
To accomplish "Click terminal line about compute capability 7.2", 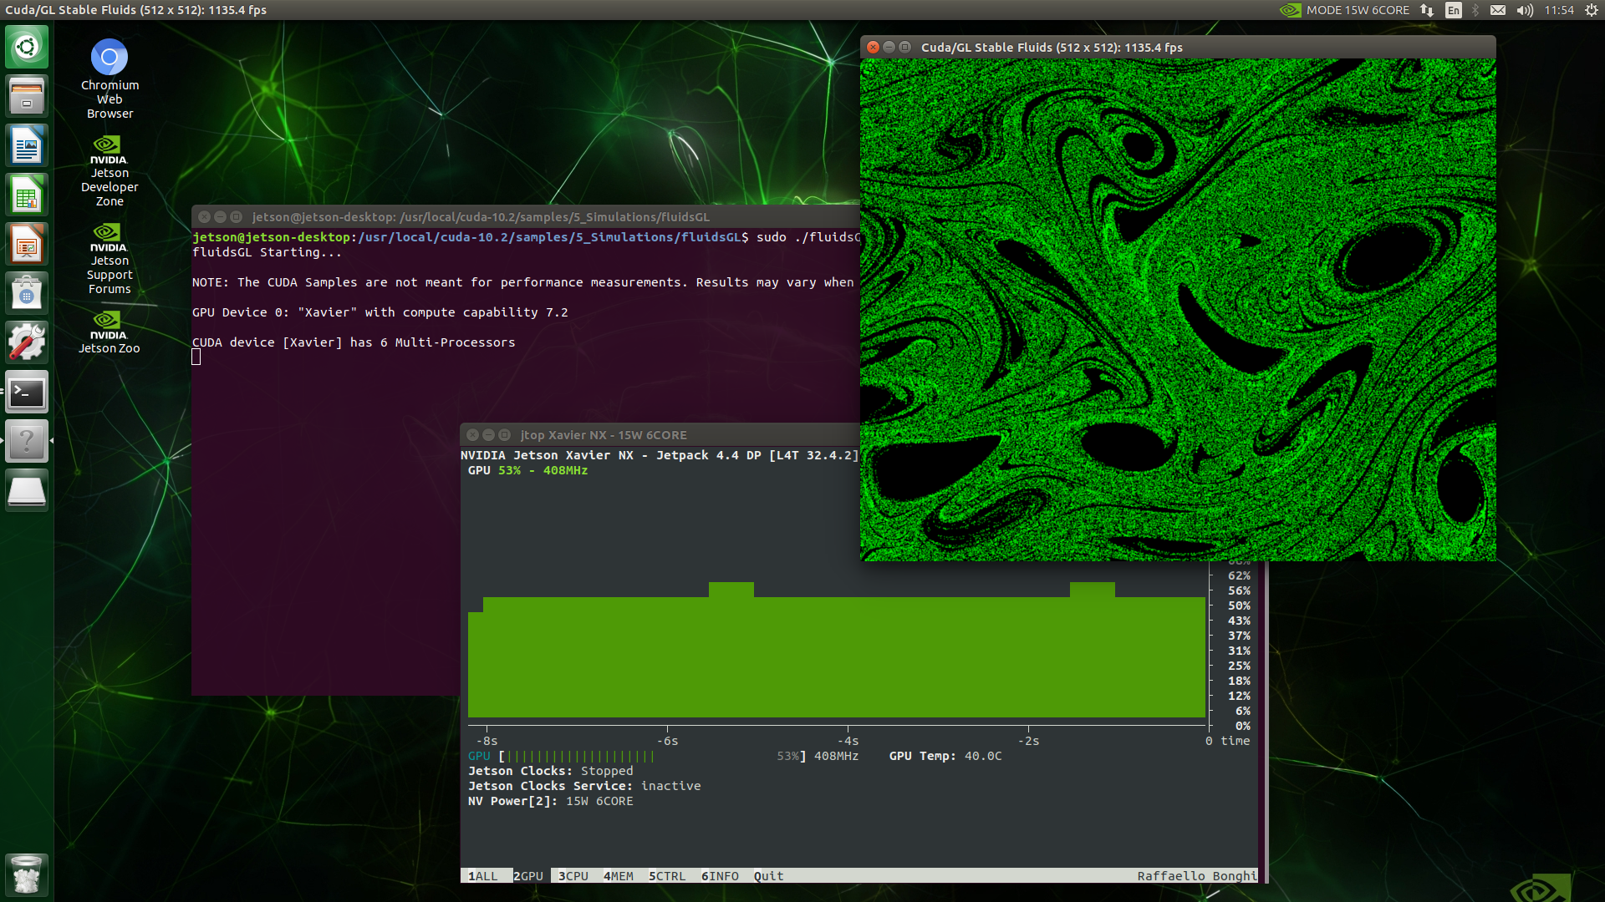I will pos(380,312).
